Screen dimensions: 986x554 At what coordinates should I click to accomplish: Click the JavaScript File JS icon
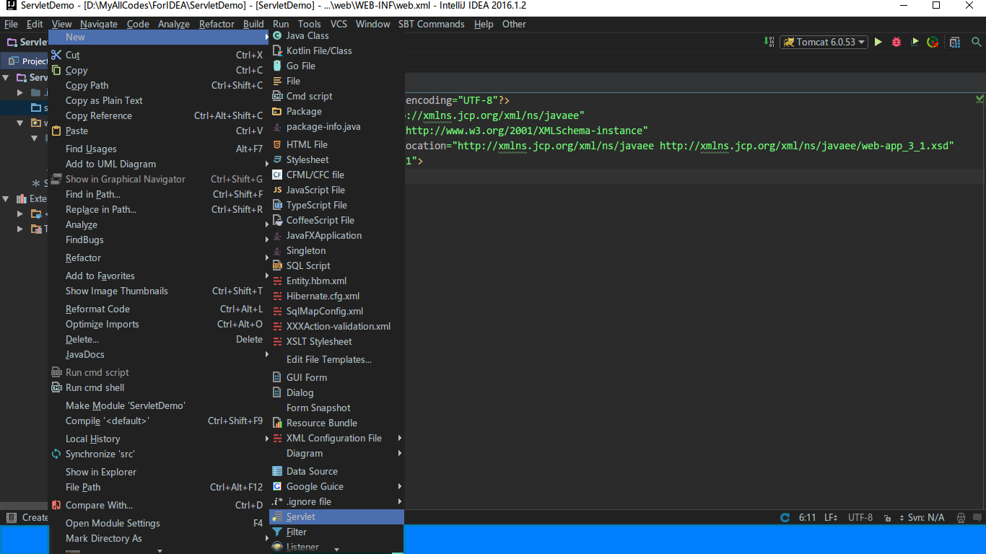(277, 190)
